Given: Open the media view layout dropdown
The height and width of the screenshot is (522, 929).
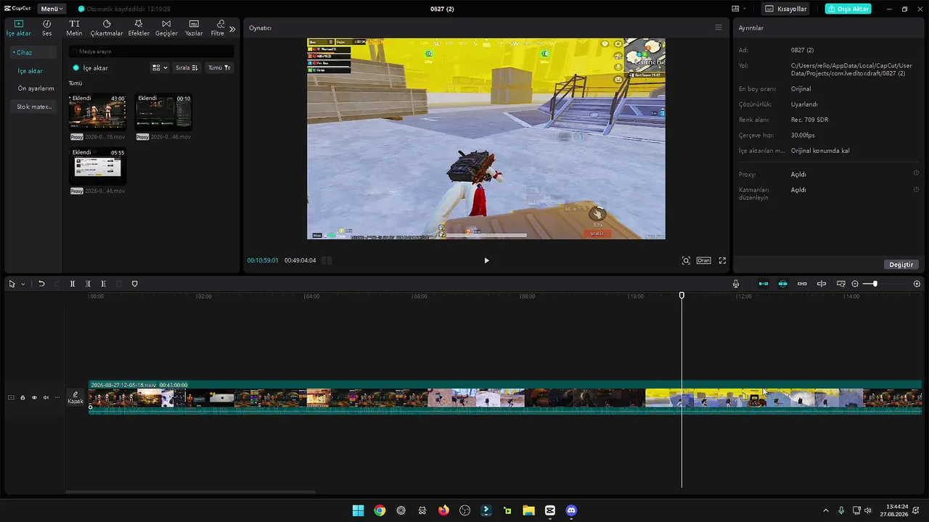Looking at the screenshot, I should pos(160,67).
